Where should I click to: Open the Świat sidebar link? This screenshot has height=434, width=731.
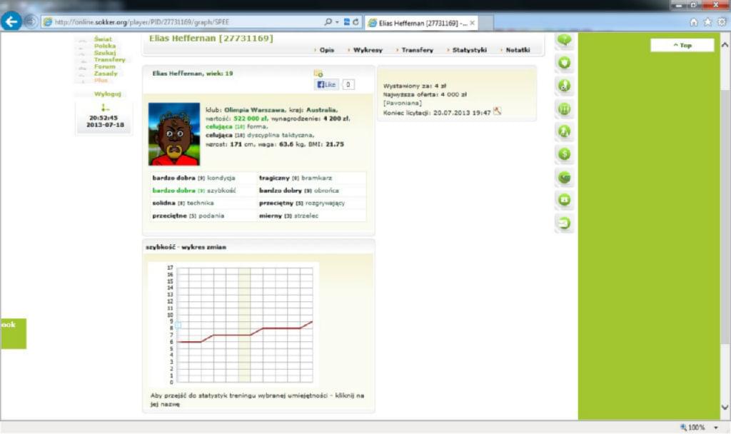click(x=103, y=39)
